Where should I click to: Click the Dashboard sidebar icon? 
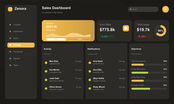click(x=10, y=31)
